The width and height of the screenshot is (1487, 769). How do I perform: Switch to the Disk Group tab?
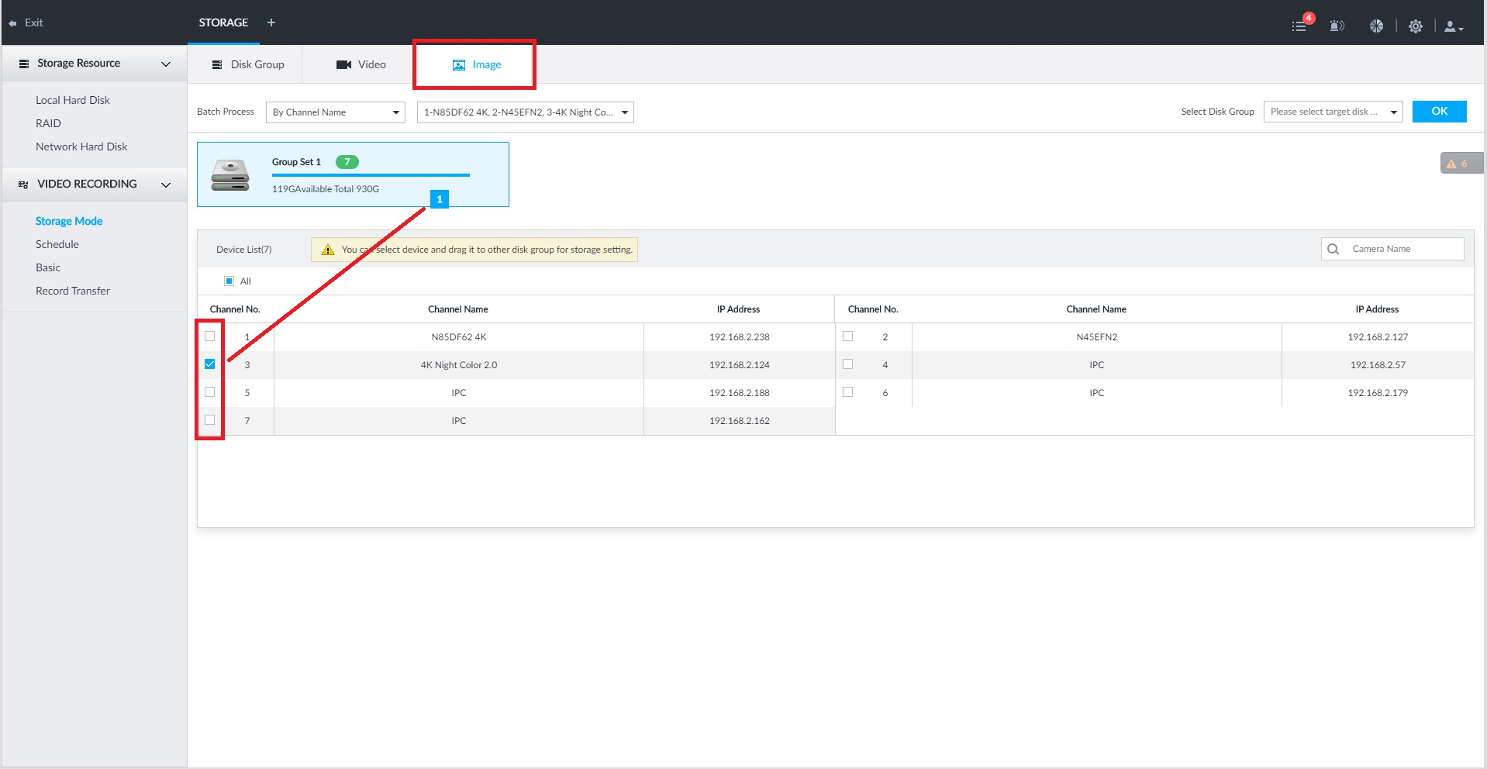(248, 64)
